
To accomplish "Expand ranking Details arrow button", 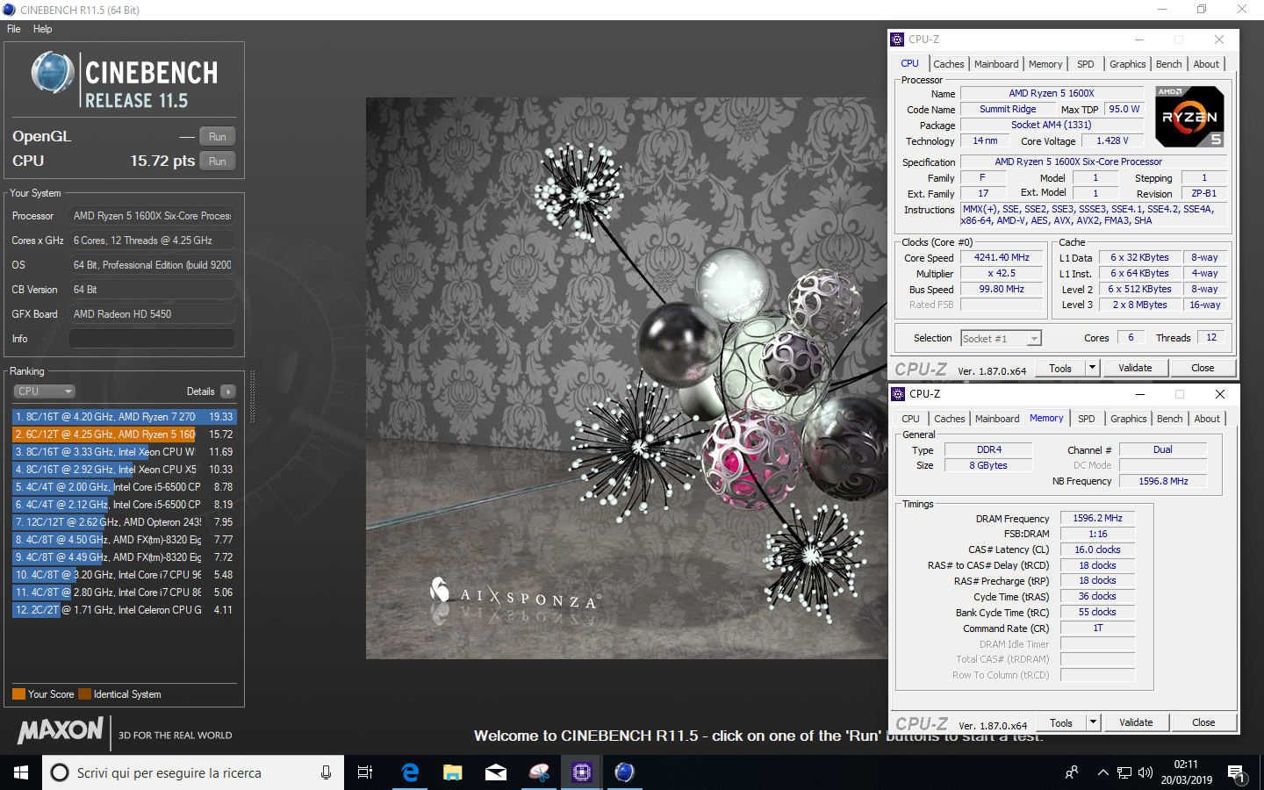I will (228, 391).
